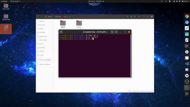Open Discord from the dock
This screenshot has width=190, height=107.
[187, 70]
